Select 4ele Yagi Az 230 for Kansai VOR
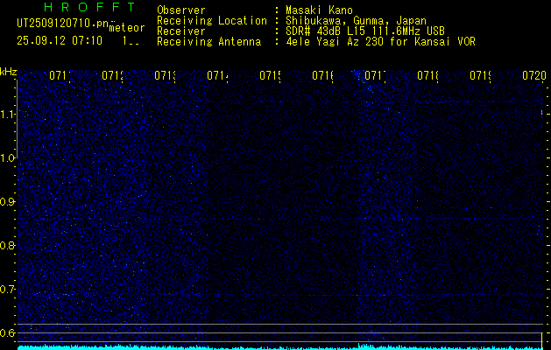Image resolution: width=551 pixels, height=350 pixels. click(380, 42)
